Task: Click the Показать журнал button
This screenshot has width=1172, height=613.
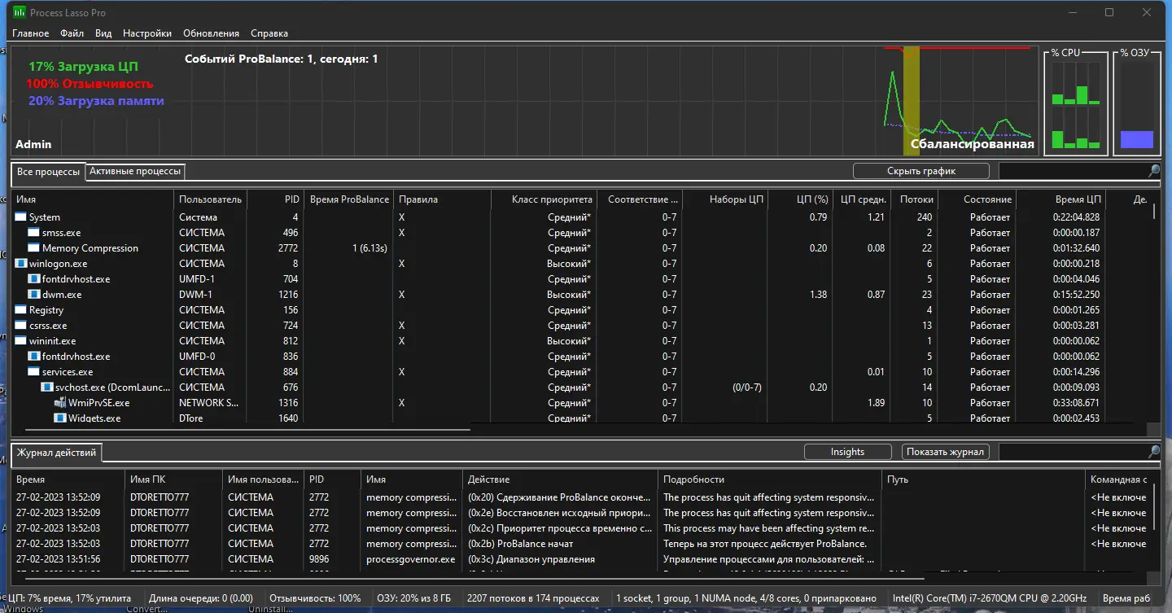Action: [x=946, y=452]
